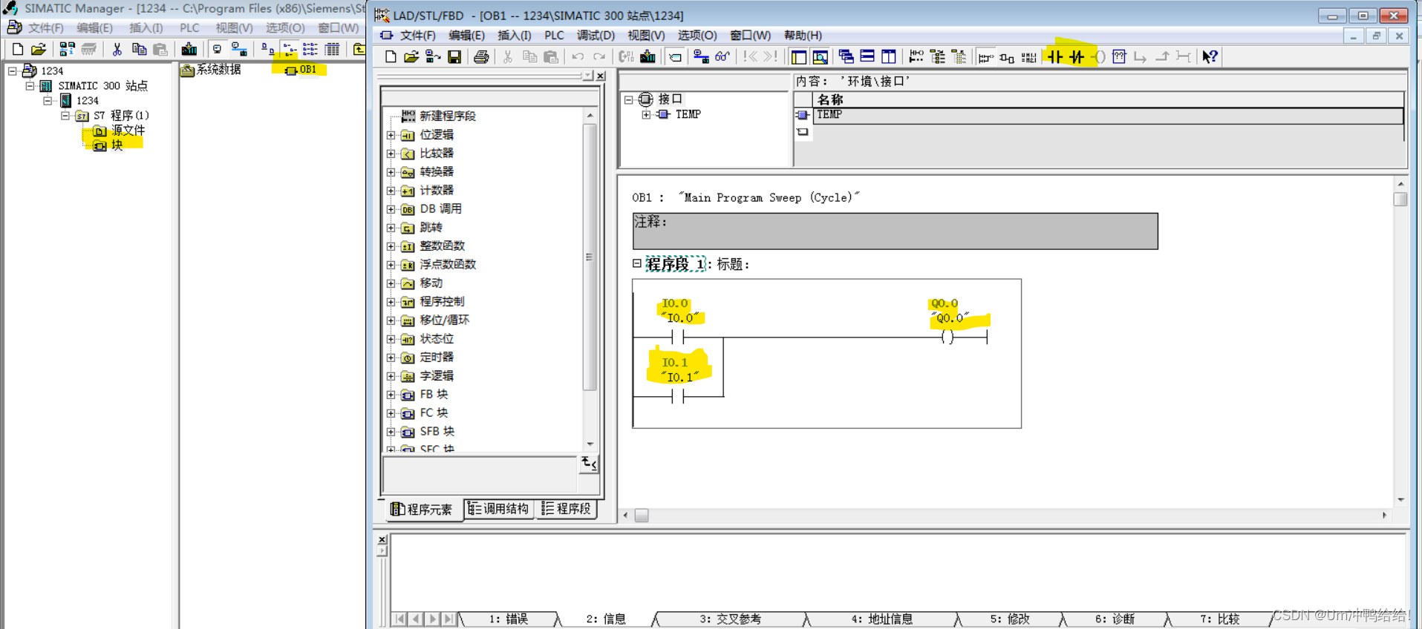Select 系统数据 in SIMATIC Manager
The height and width of the screenshot is (629, 1422).
click(211, 70)
